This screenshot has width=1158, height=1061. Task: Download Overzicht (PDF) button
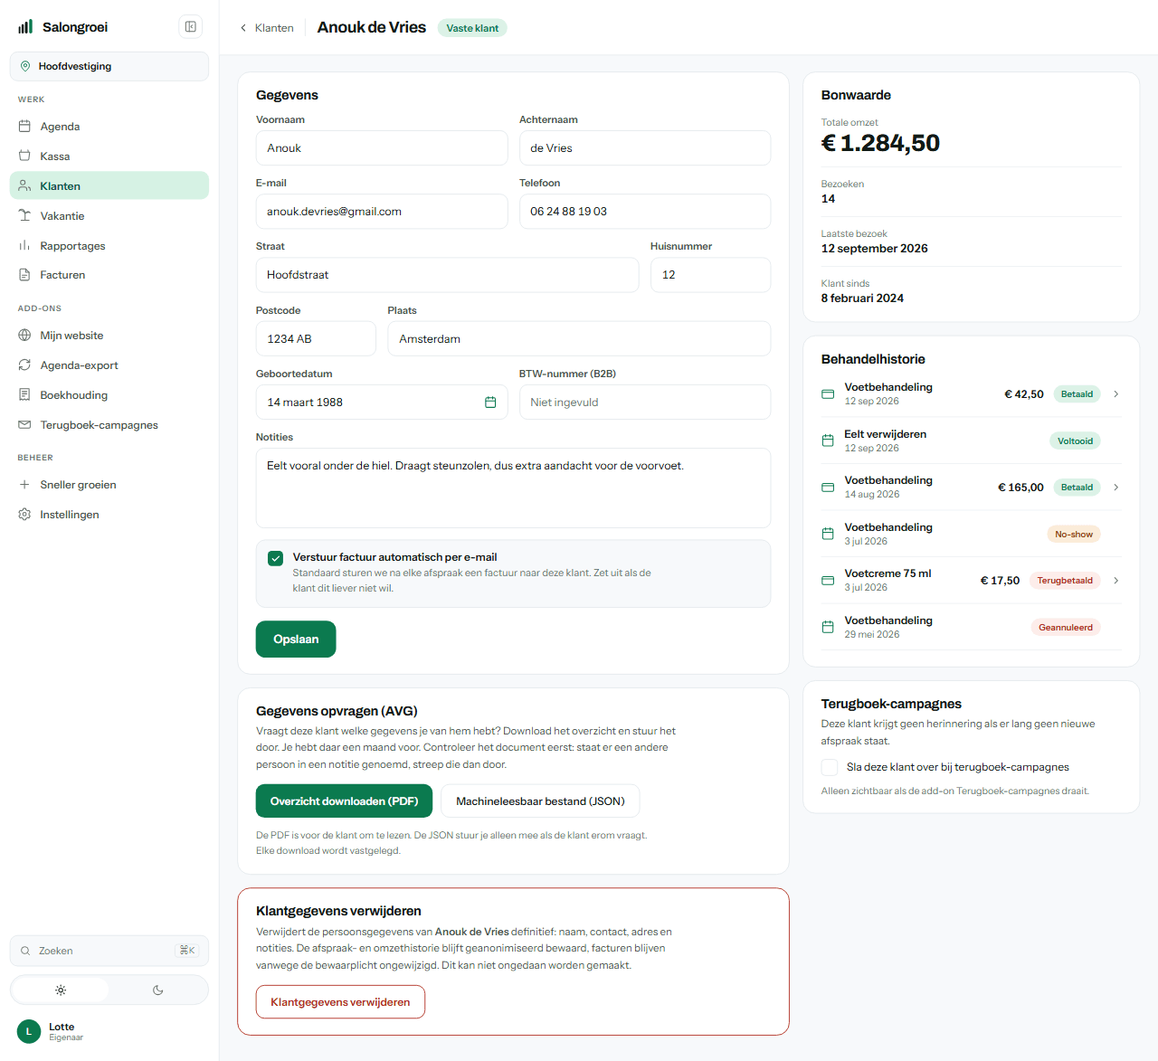pos(344,801)
